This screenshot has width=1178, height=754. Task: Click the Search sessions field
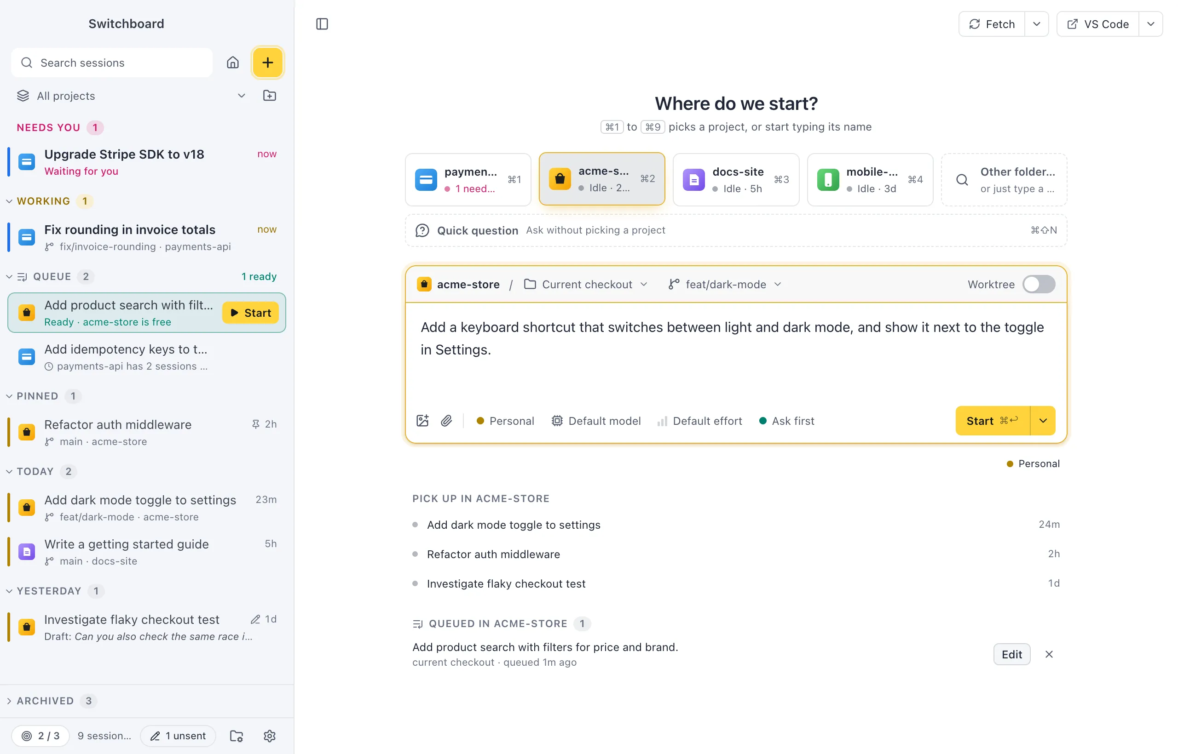pyautogui.click(x=112, y=63)
